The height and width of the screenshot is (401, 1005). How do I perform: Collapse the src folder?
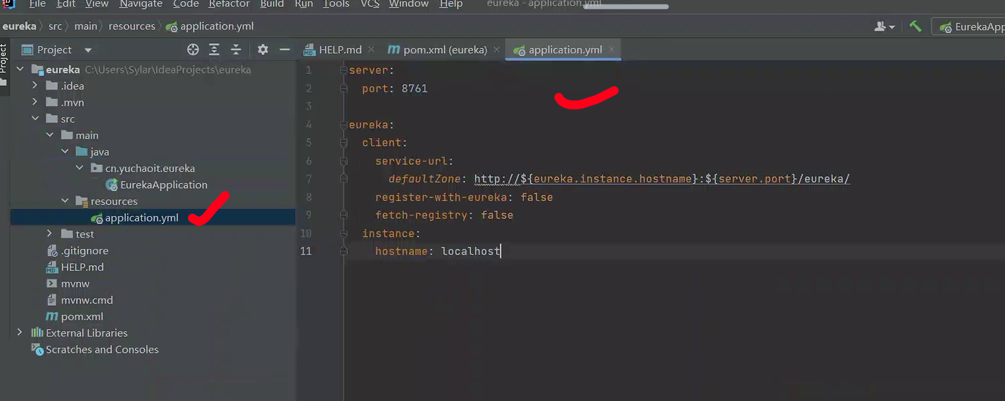pyautogui.click(x=35, y=119)
